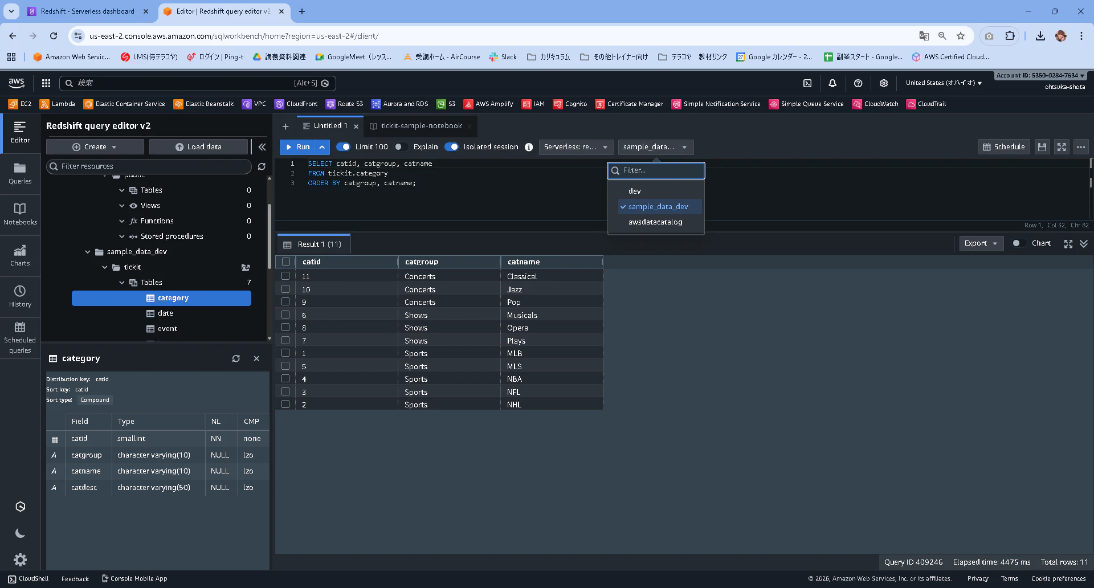Open the query History section
The height and width of the screenshot is (588, 1094).
click(20, 296)
